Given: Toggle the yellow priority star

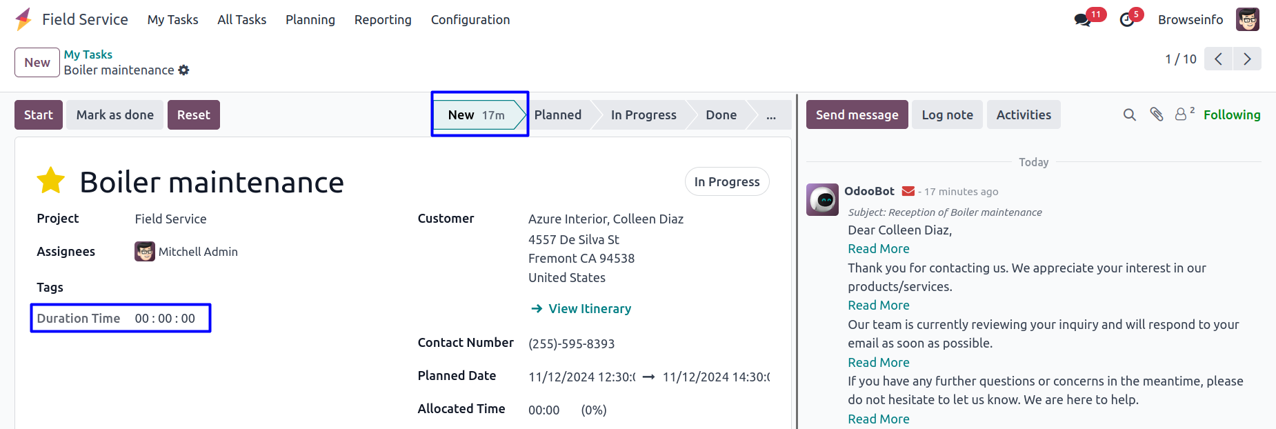Looking at the screenshot, I should (x=51, y=181).
